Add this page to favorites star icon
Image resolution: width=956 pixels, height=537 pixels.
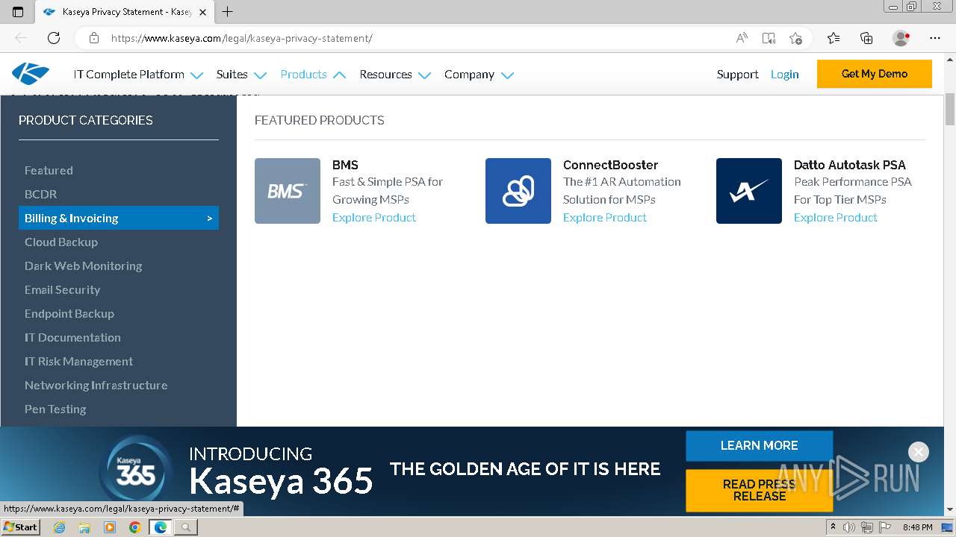pyautogui.click(x=795, y=38)
